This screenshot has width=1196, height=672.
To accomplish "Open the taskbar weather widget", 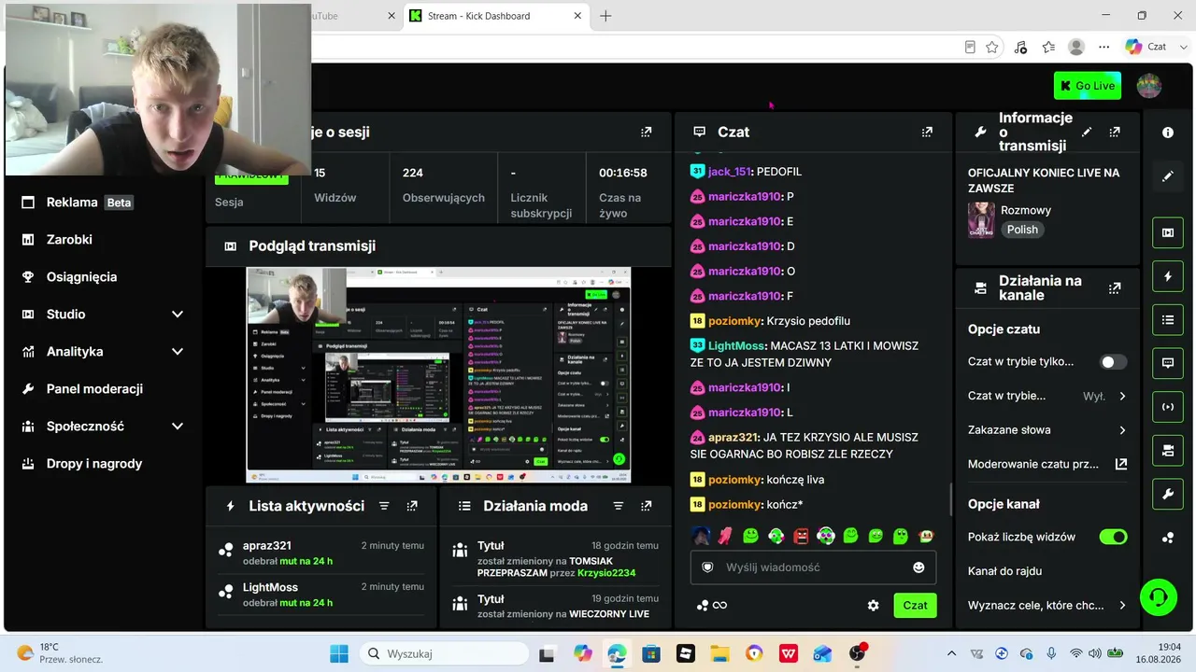I will coord(60,653).
